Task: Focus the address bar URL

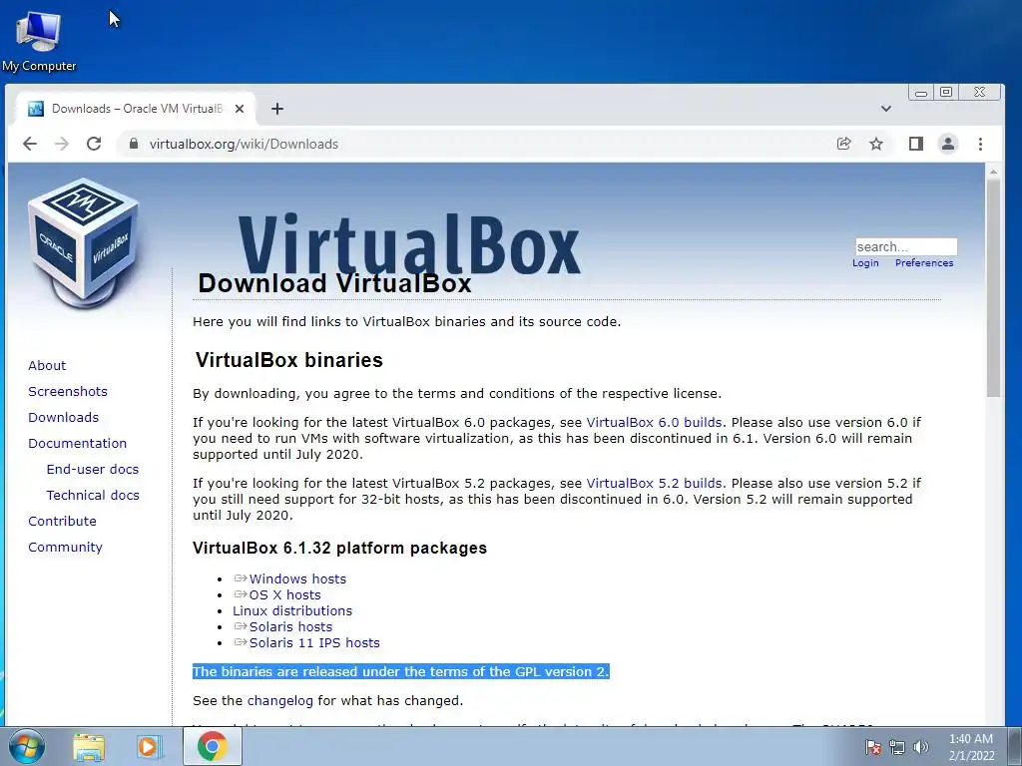Action: 244,144
